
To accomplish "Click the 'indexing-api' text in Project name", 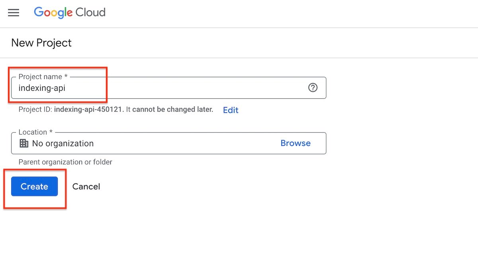I will [x=42, y=88].
